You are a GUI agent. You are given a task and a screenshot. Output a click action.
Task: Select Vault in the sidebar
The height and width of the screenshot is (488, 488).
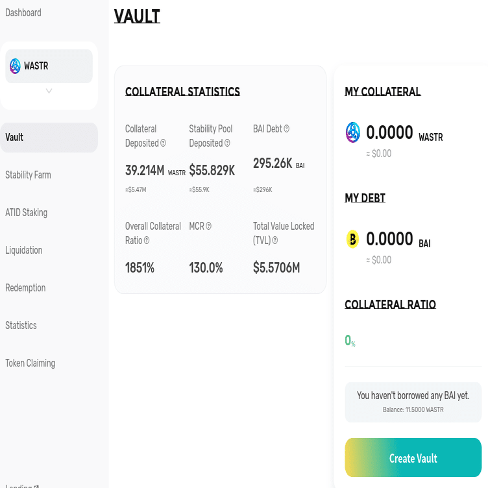point(14,138)
